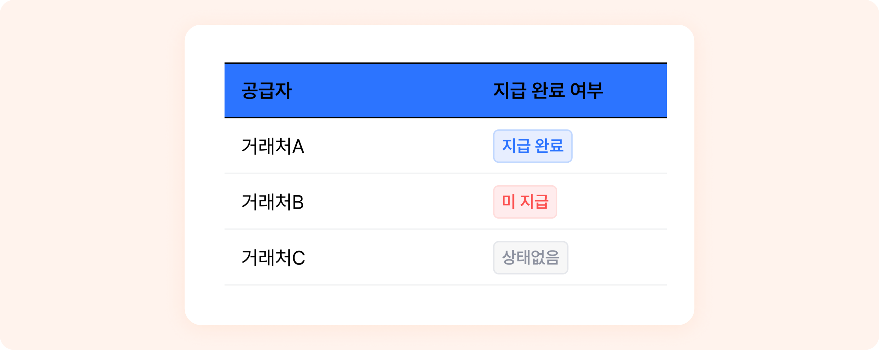Screen dimensions: 879x350
Task: Click the letter C in 거래처C
Action: pyautogui.click(x=298, y=258)
